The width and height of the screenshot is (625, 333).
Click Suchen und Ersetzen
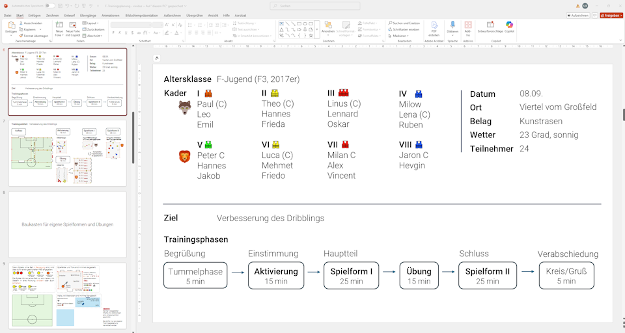[x=406, y=23]
